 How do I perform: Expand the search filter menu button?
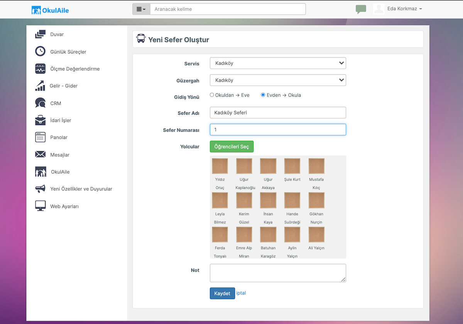tap(141, 9)
